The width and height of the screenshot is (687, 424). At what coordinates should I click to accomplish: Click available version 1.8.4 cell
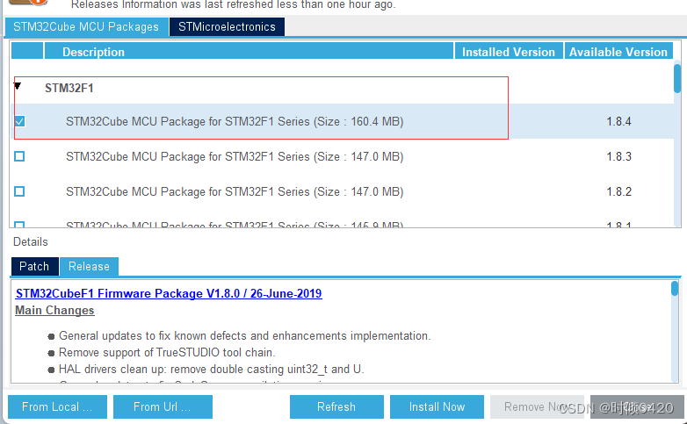618,121
